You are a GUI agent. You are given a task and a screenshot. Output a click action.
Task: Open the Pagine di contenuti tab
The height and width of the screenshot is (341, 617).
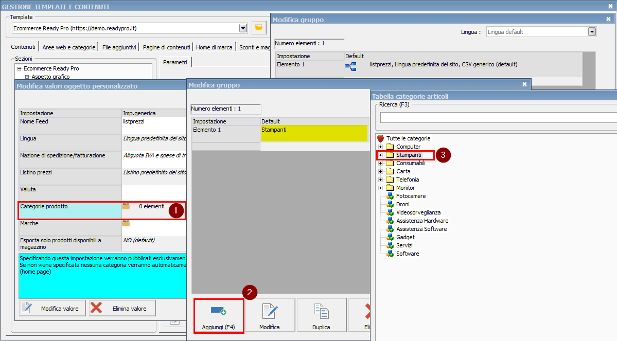coord(166,47)
